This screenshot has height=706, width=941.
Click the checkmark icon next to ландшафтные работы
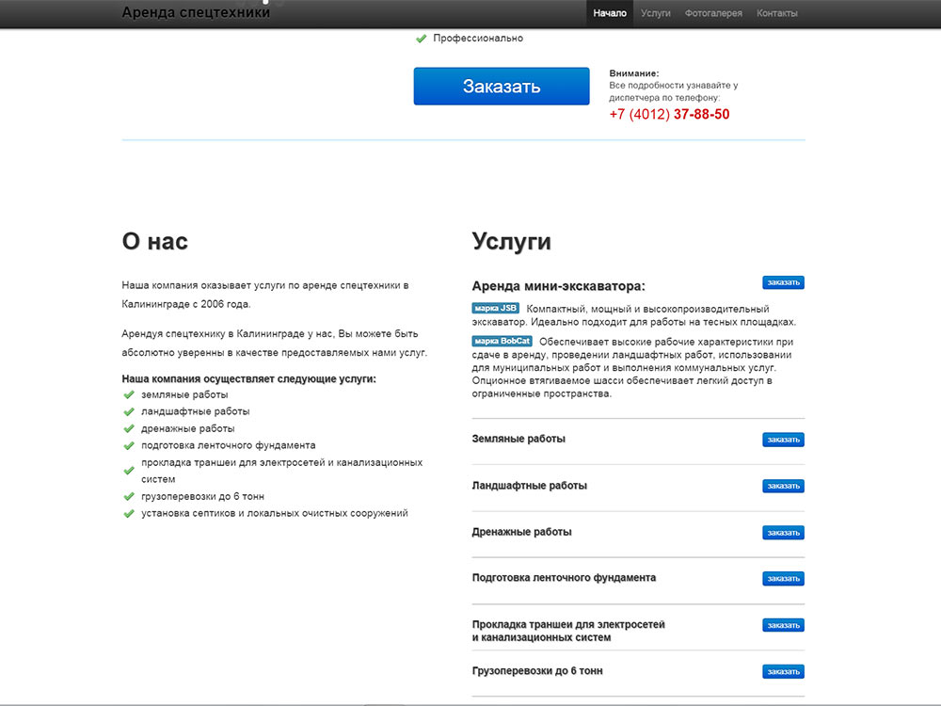[x=128, y=412]
